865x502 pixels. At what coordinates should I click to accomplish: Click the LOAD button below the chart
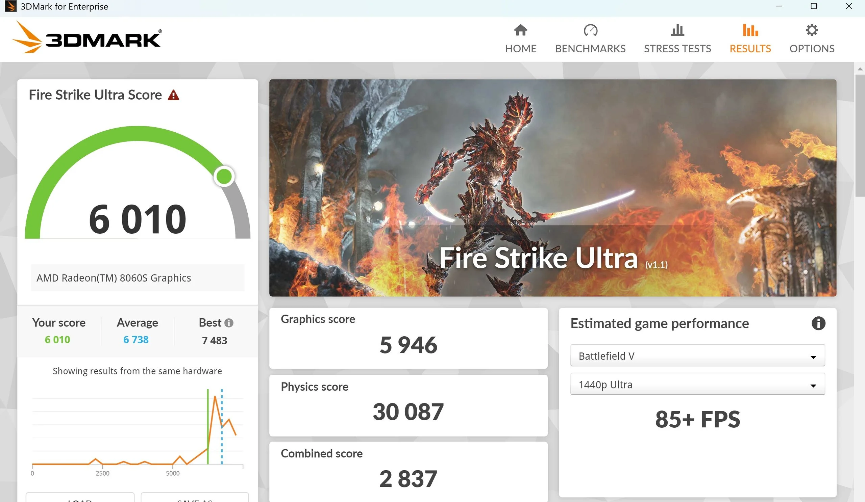80,498
